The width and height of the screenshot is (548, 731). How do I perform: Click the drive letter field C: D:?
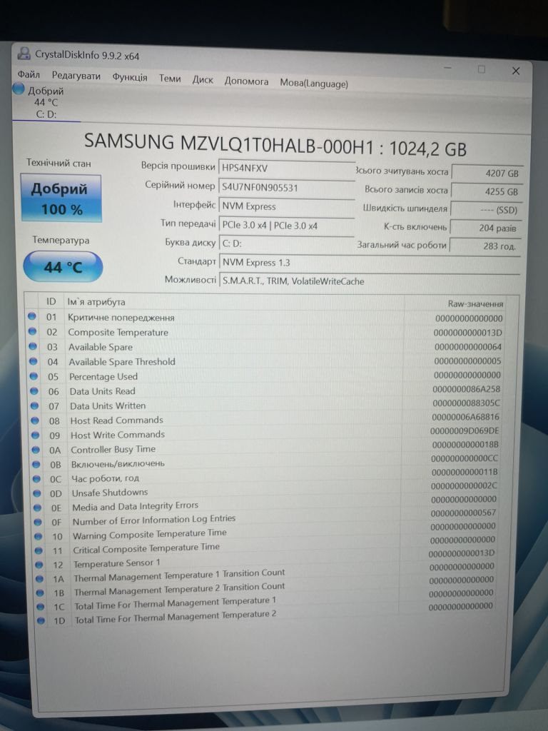click(287, 243)
